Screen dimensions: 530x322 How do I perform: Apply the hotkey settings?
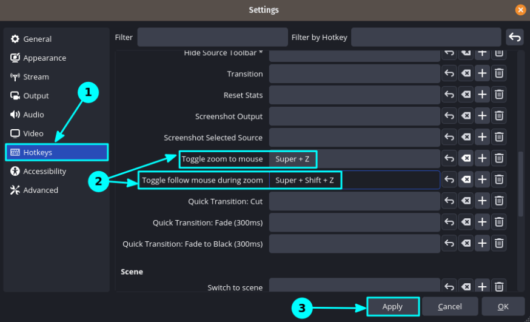393,307
